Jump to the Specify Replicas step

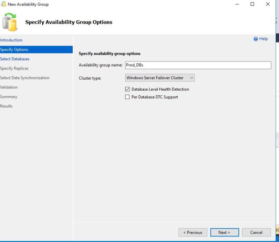click(14, 68)
